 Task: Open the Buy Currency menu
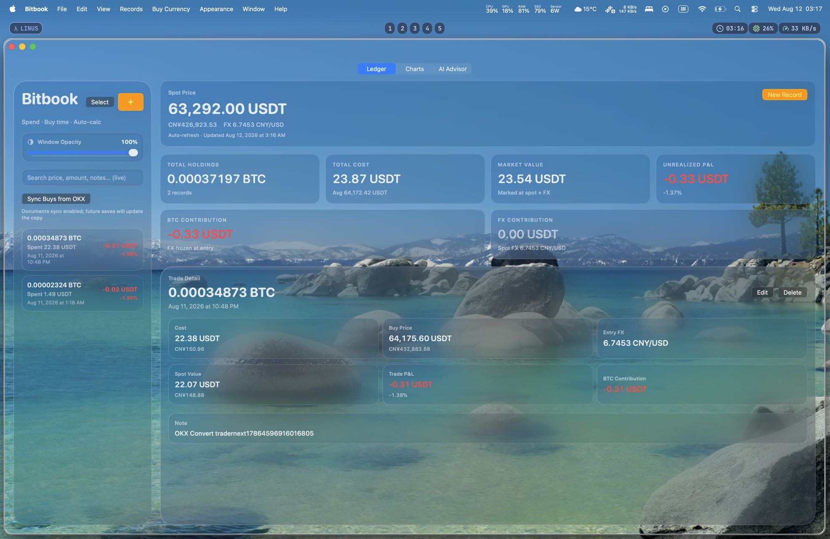pyautogui.click(x=171, y=9)
